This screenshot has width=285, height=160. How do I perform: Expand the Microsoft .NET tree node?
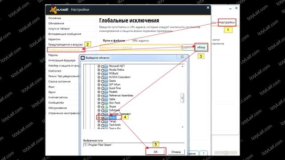[99, 66]
